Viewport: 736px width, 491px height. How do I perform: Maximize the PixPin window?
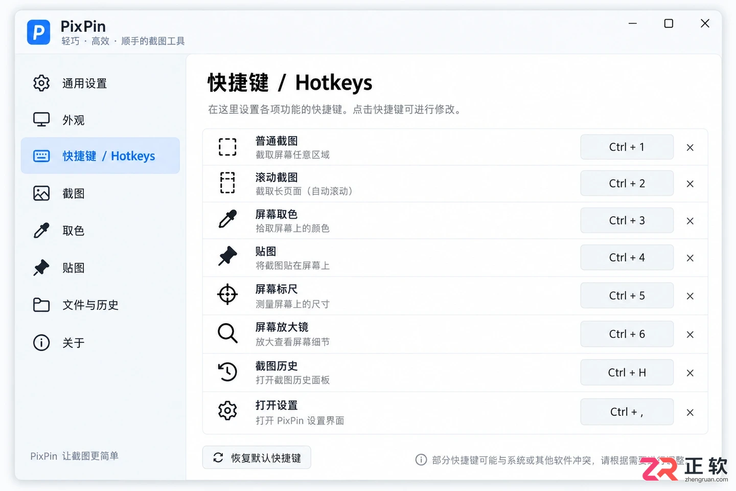[669, 24]
